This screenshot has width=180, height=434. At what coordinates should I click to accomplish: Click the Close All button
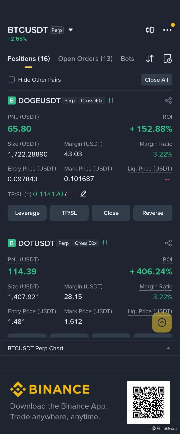click(157, 80)
